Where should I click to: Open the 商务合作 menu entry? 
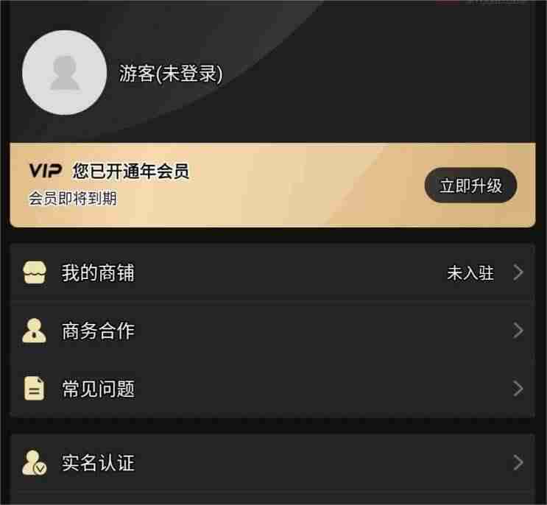pyautogui.click(x=273, y=331)
